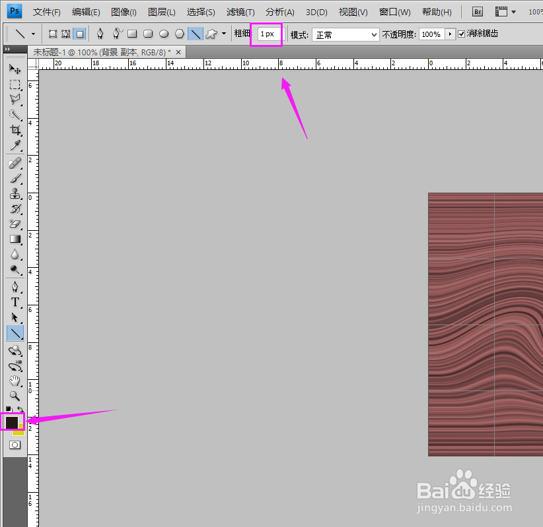543x527 pixels.
Task: Launch Adobe Bridge
Action: (478, 12)
